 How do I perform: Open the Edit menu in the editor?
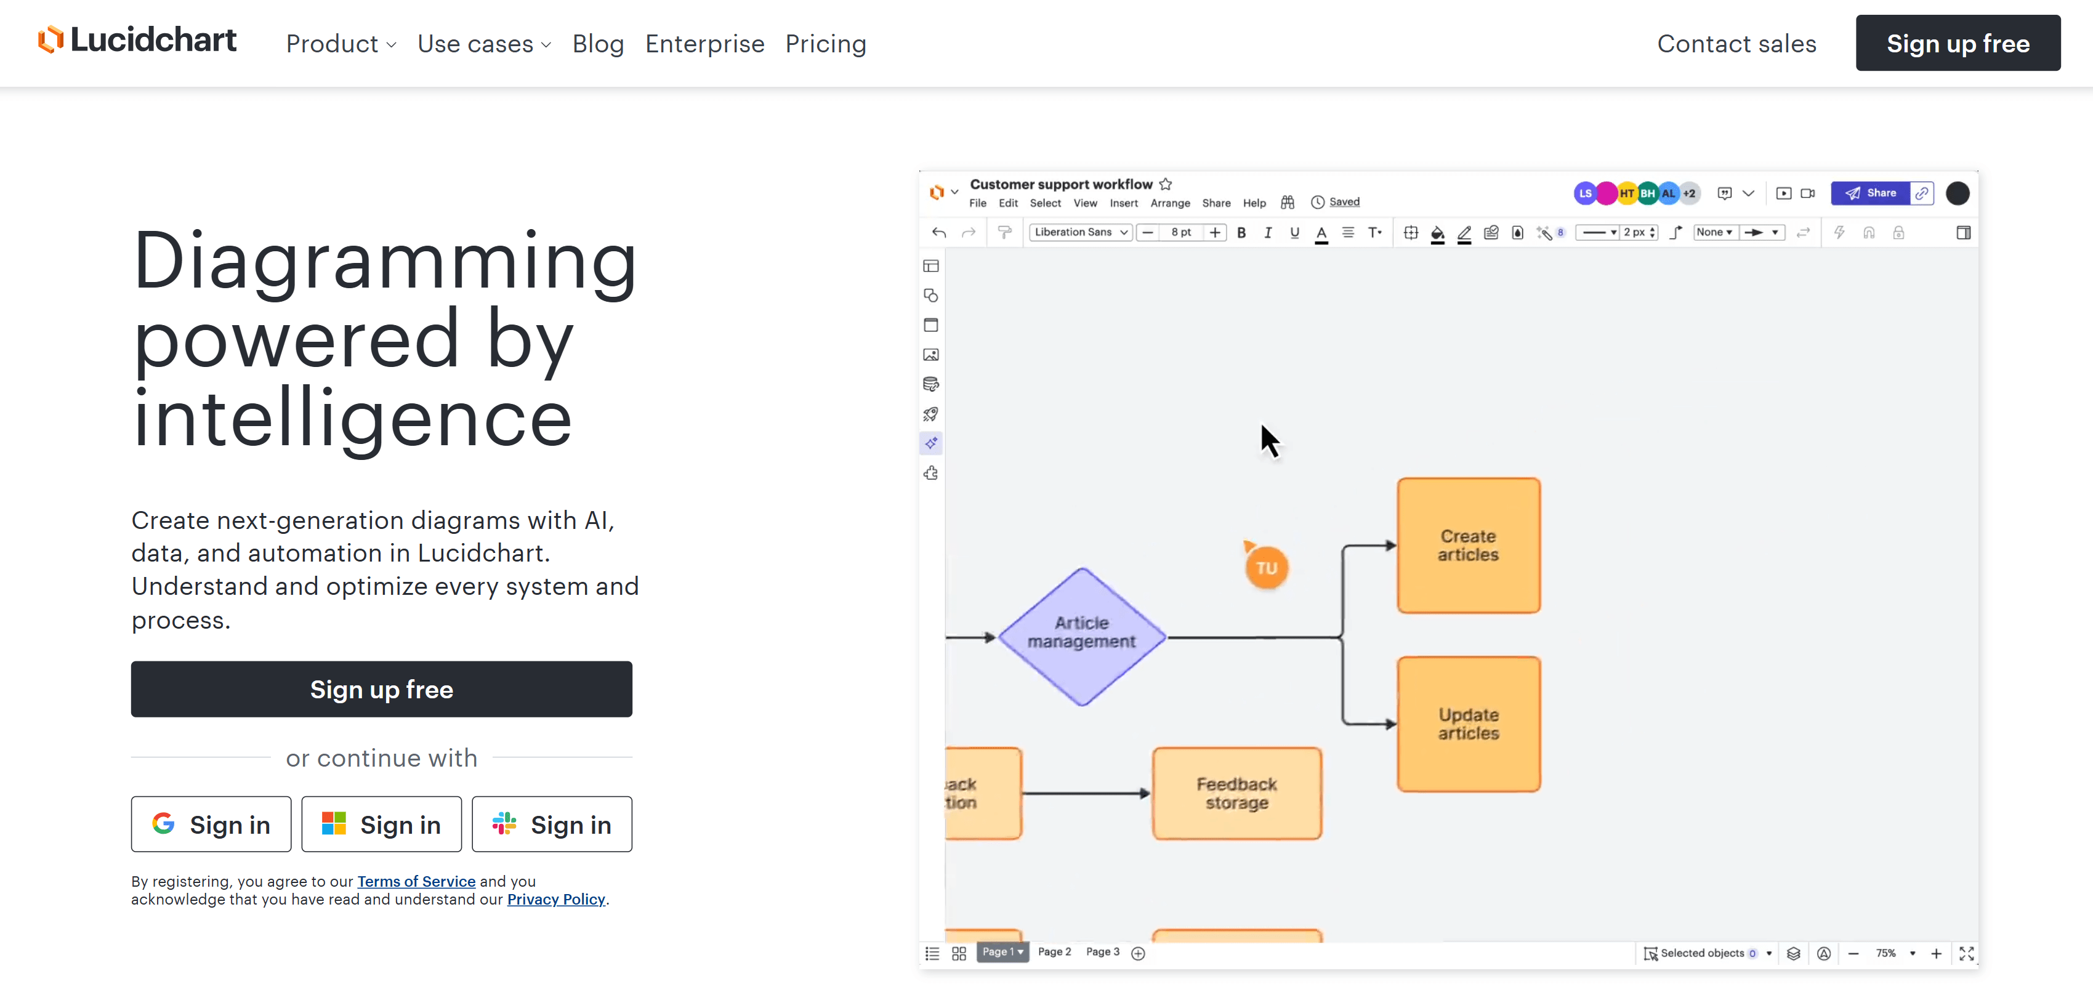tap(1007, 203)
